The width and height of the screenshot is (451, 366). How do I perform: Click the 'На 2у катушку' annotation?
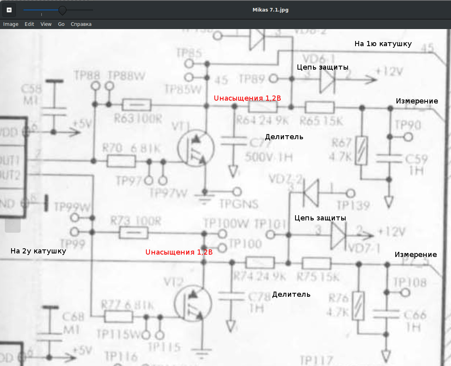coord(38,251)
